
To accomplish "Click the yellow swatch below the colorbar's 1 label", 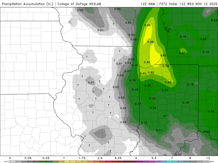I will coord(67,162).
